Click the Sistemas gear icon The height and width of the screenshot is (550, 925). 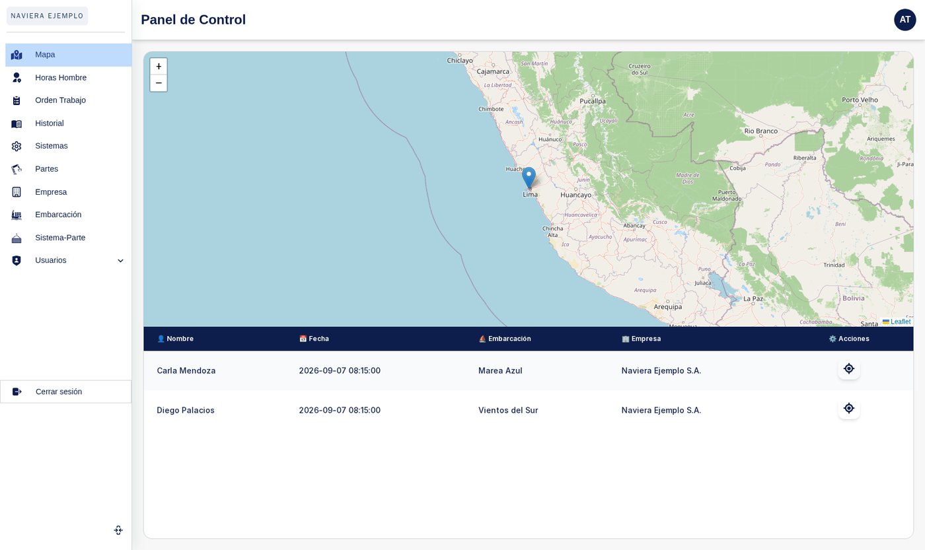pyautogui.click(x=17, y=146)
